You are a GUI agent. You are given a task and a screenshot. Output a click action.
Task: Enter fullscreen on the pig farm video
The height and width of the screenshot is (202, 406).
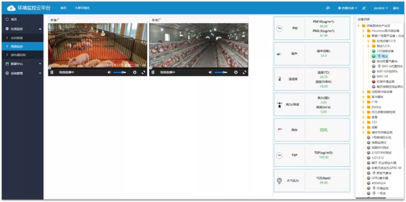click(143, 72)
